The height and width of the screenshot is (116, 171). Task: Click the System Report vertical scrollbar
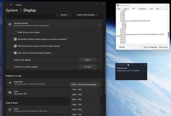168,34
